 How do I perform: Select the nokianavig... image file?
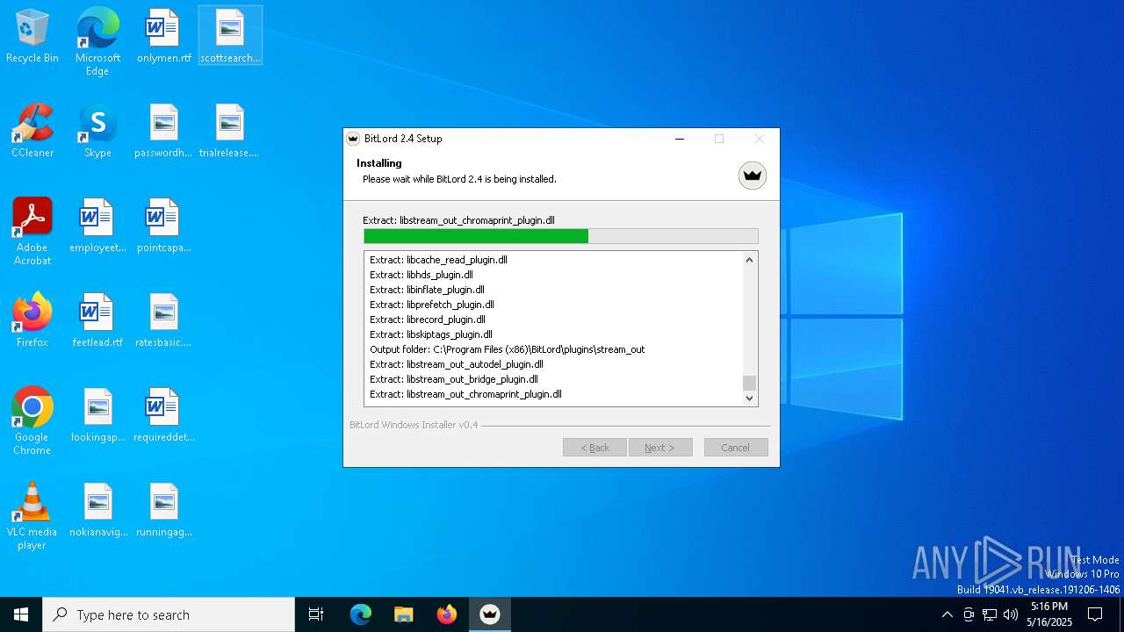pyautogui.click(x=98, y=511)
